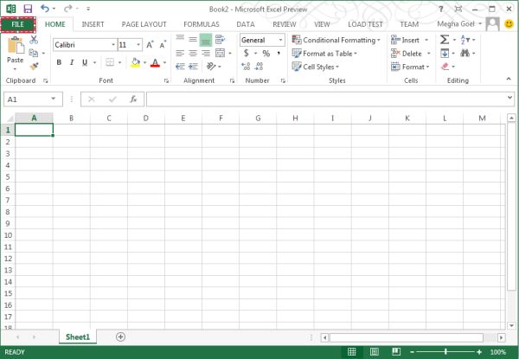Image resolution: width=519 pixels, height=359 pixels.
Task: Click the Save icon in Quick Access Toolbar
Action: point(28,9)
